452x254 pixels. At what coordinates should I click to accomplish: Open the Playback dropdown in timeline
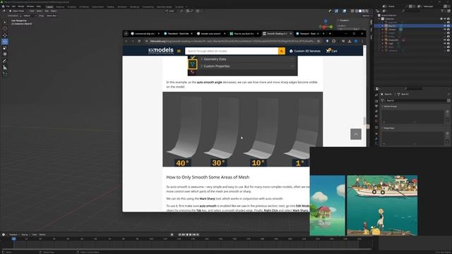point(13,235)
